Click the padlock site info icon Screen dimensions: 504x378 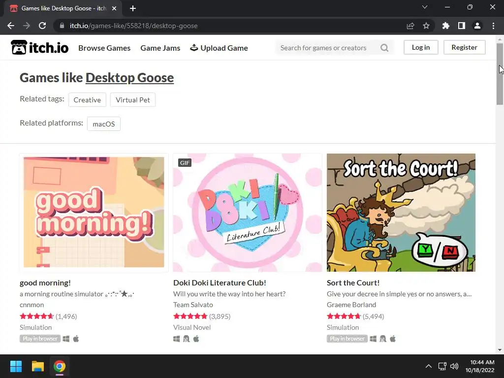(62, 26)
